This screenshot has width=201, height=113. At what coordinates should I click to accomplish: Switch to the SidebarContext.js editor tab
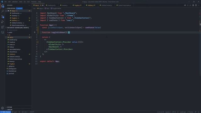click(107, 5)
